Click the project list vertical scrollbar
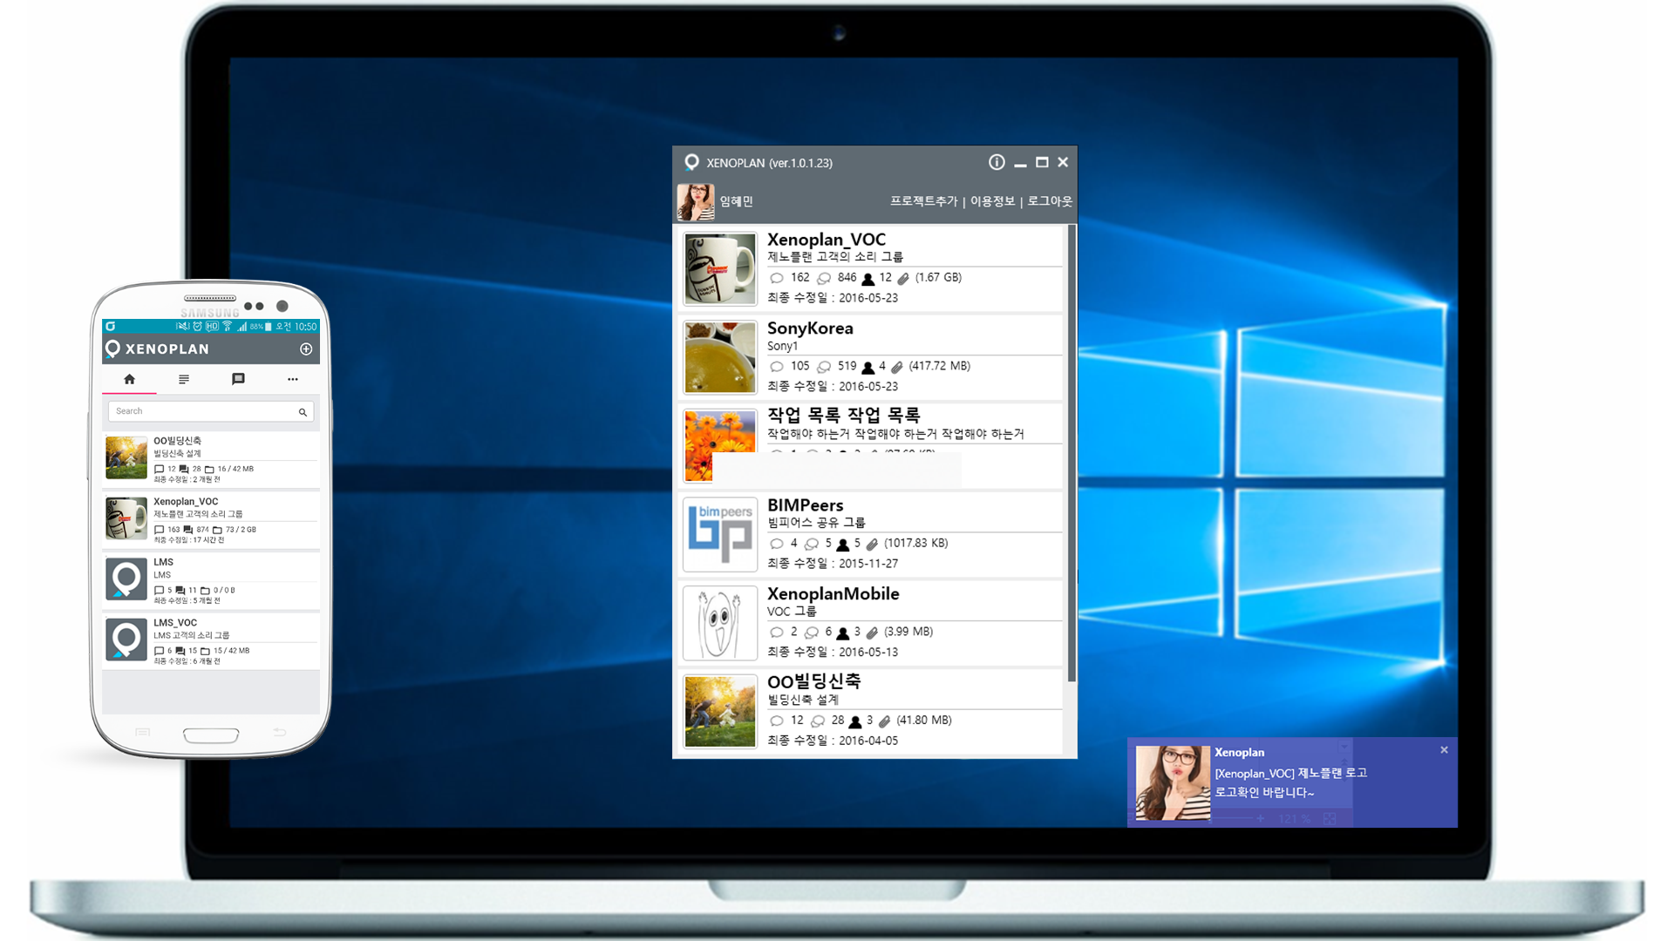The height and width of the screenshot is (941, 1674). point(1072,453)
